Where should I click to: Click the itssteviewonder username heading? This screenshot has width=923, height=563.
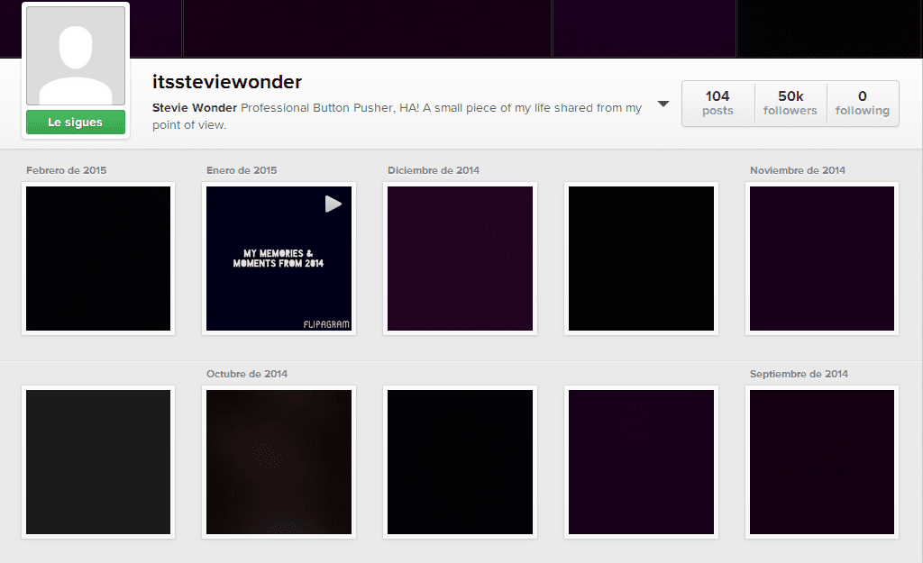click(226, 82)
